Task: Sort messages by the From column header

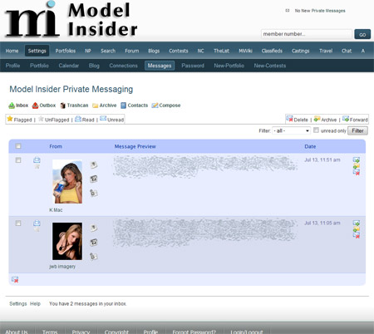Action: 56,146
